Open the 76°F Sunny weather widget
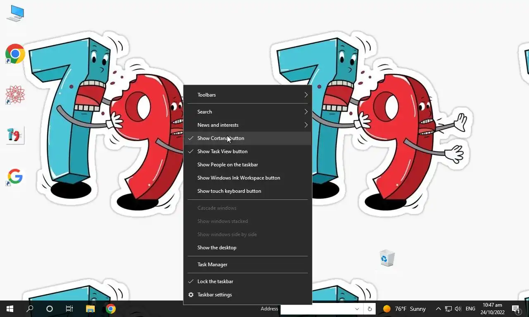This screenshot has width=529, height=317. (x=404, y=309)
